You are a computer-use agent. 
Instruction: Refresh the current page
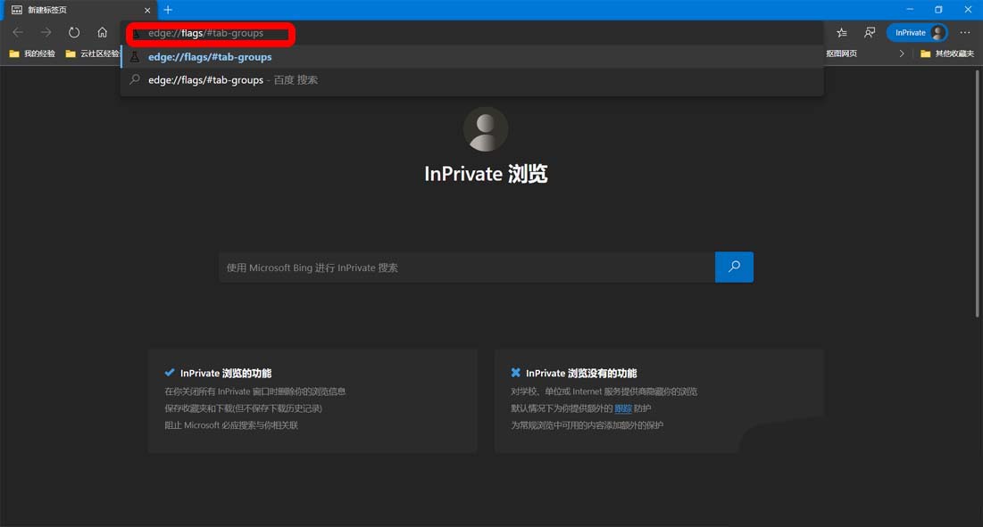coord(74,32)
